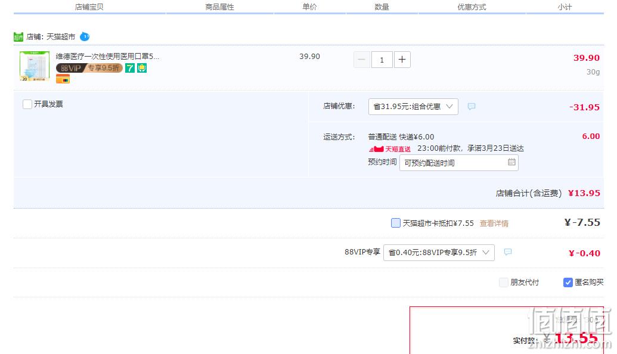This screenshot has height=354, width=617.
Task: Click the 单价 column header
Action: [309, 7]
